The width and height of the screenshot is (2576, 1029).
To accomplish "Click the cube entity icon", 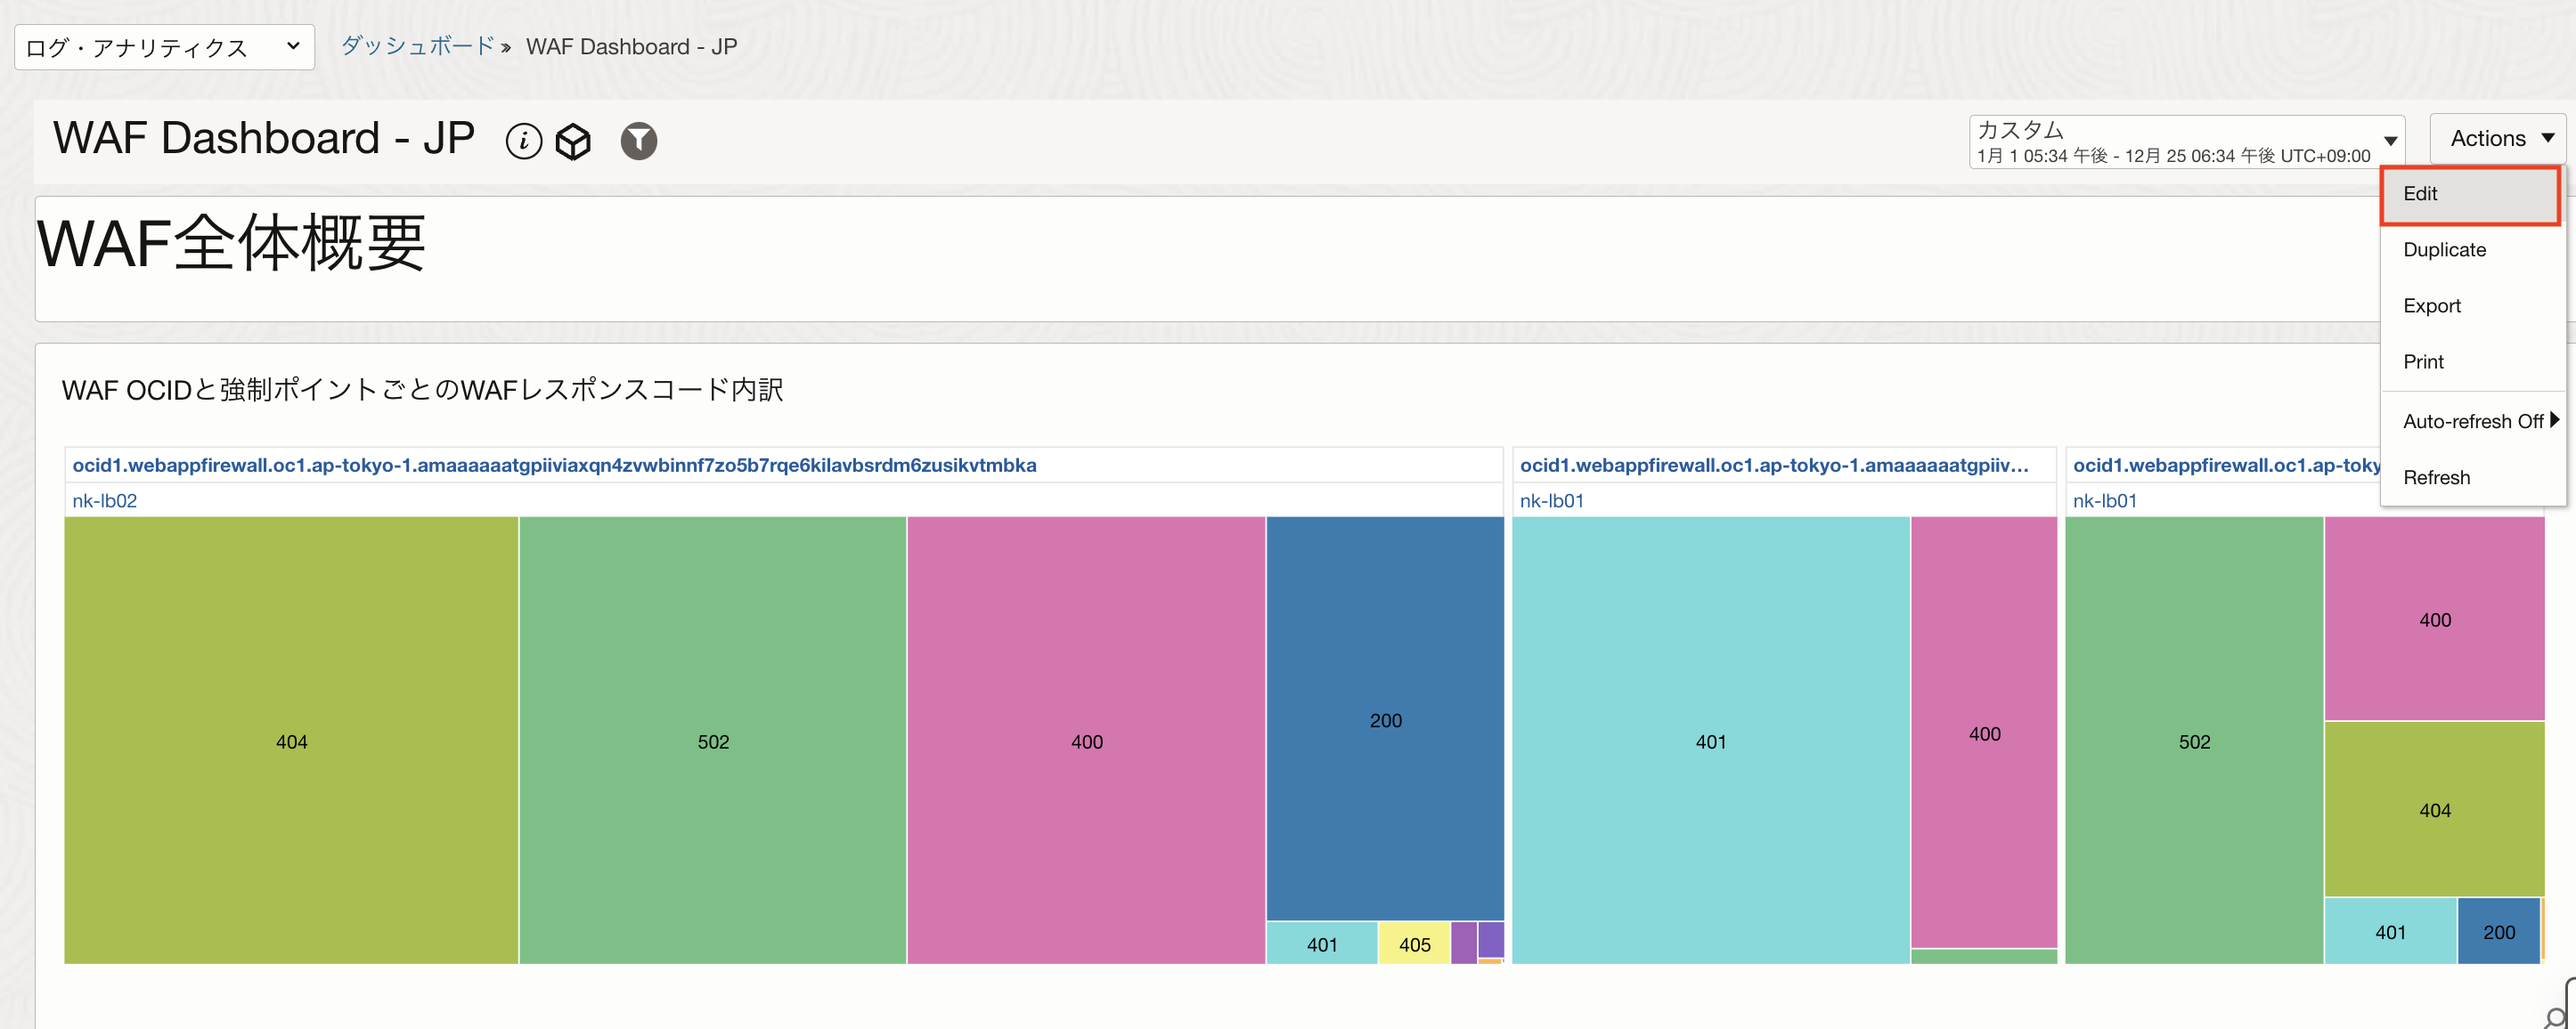I will (573, 141).
